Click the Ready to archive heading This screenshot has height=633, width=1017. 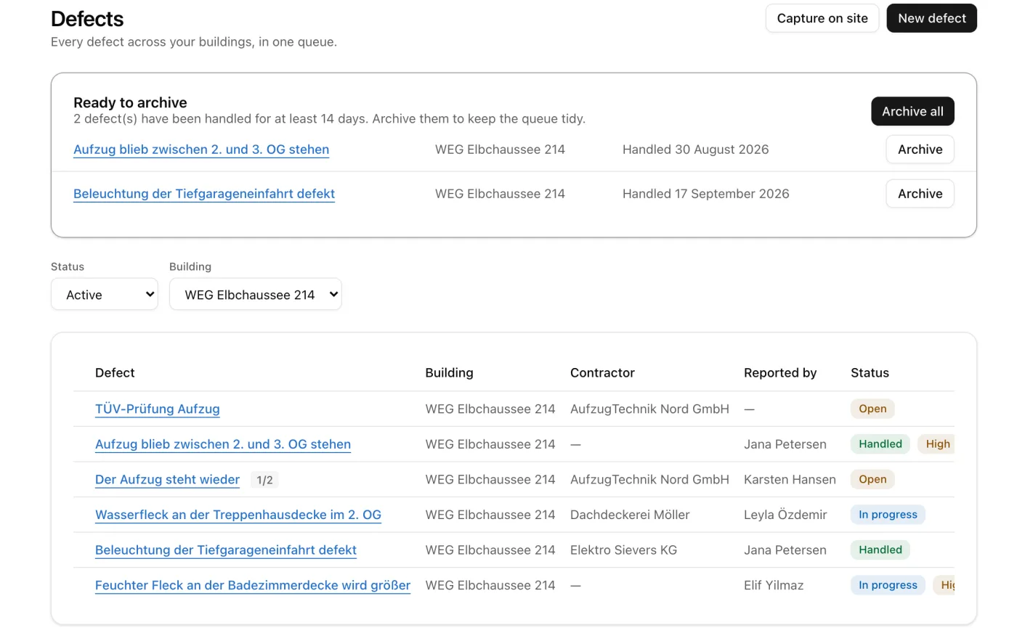(x=130, y=102)
